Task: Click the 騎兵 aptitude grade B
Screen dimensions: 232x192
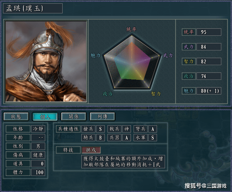Action: pyautogui.click(x=100, y=138)
